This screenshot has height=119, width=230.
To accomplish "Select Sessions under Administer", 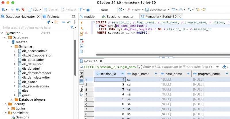I will (x=22, y=117).
